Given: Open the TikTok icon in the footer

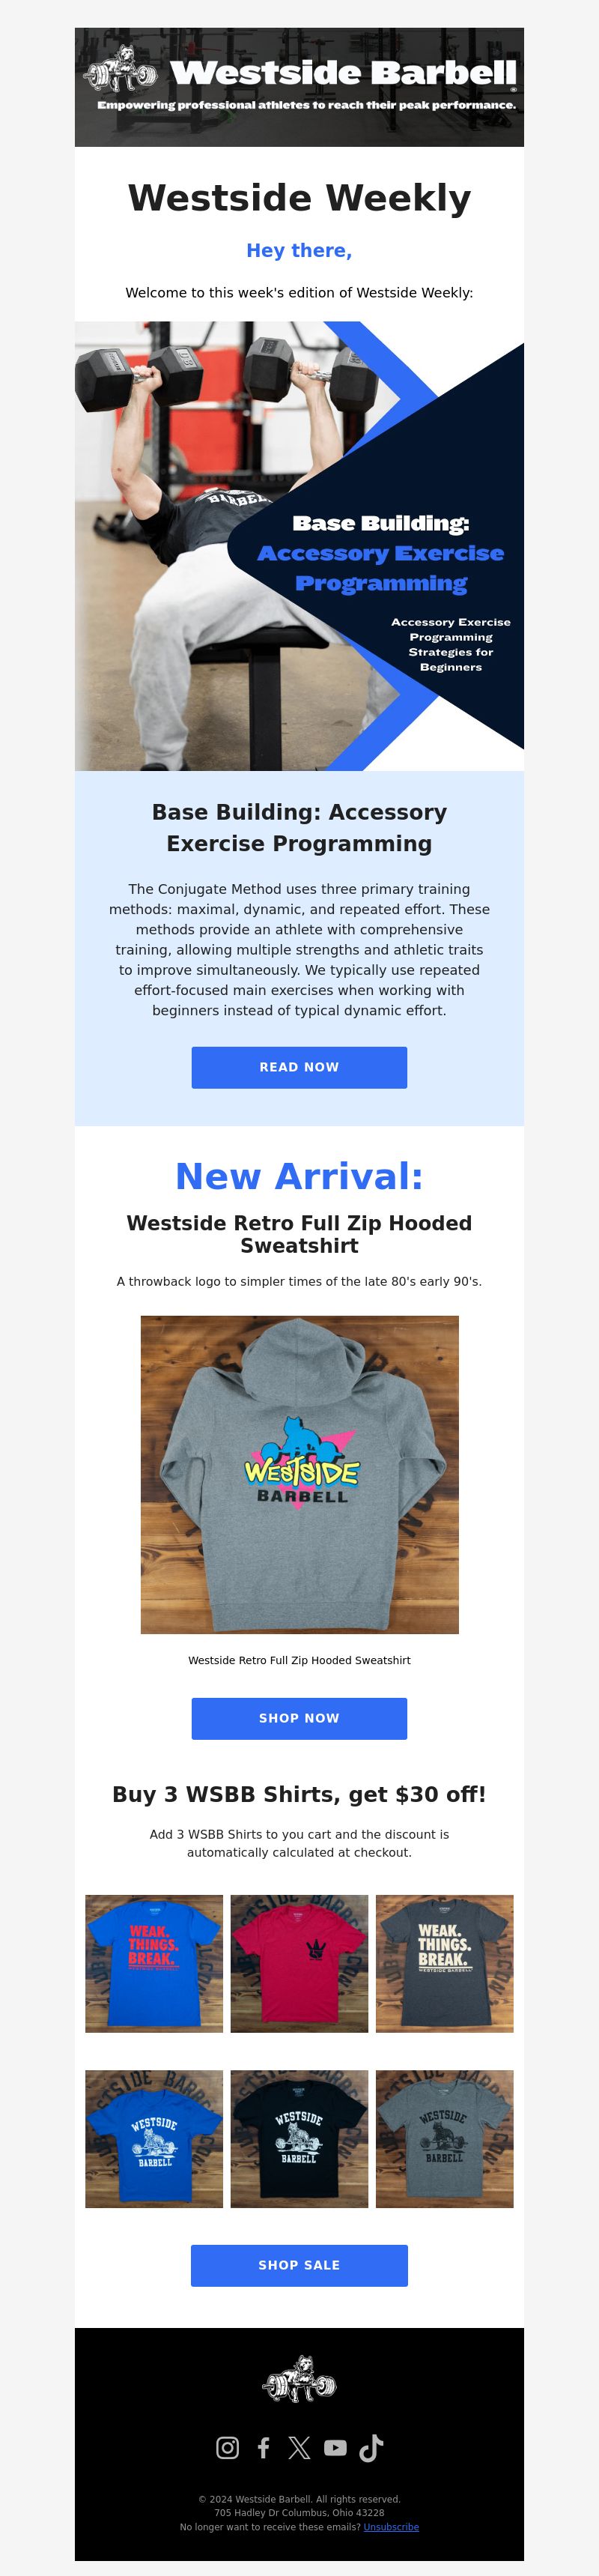Looking at the screenshot, I should point(371,2447).
